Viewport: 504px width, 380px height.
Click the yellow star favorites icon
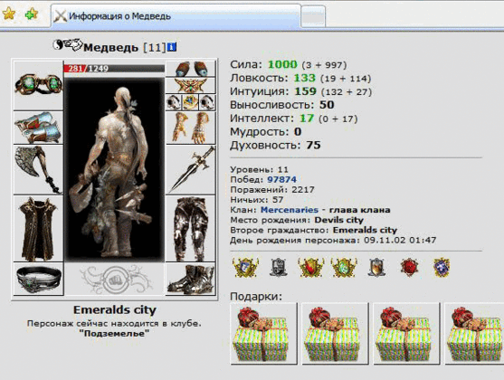[x=9, y=14]
